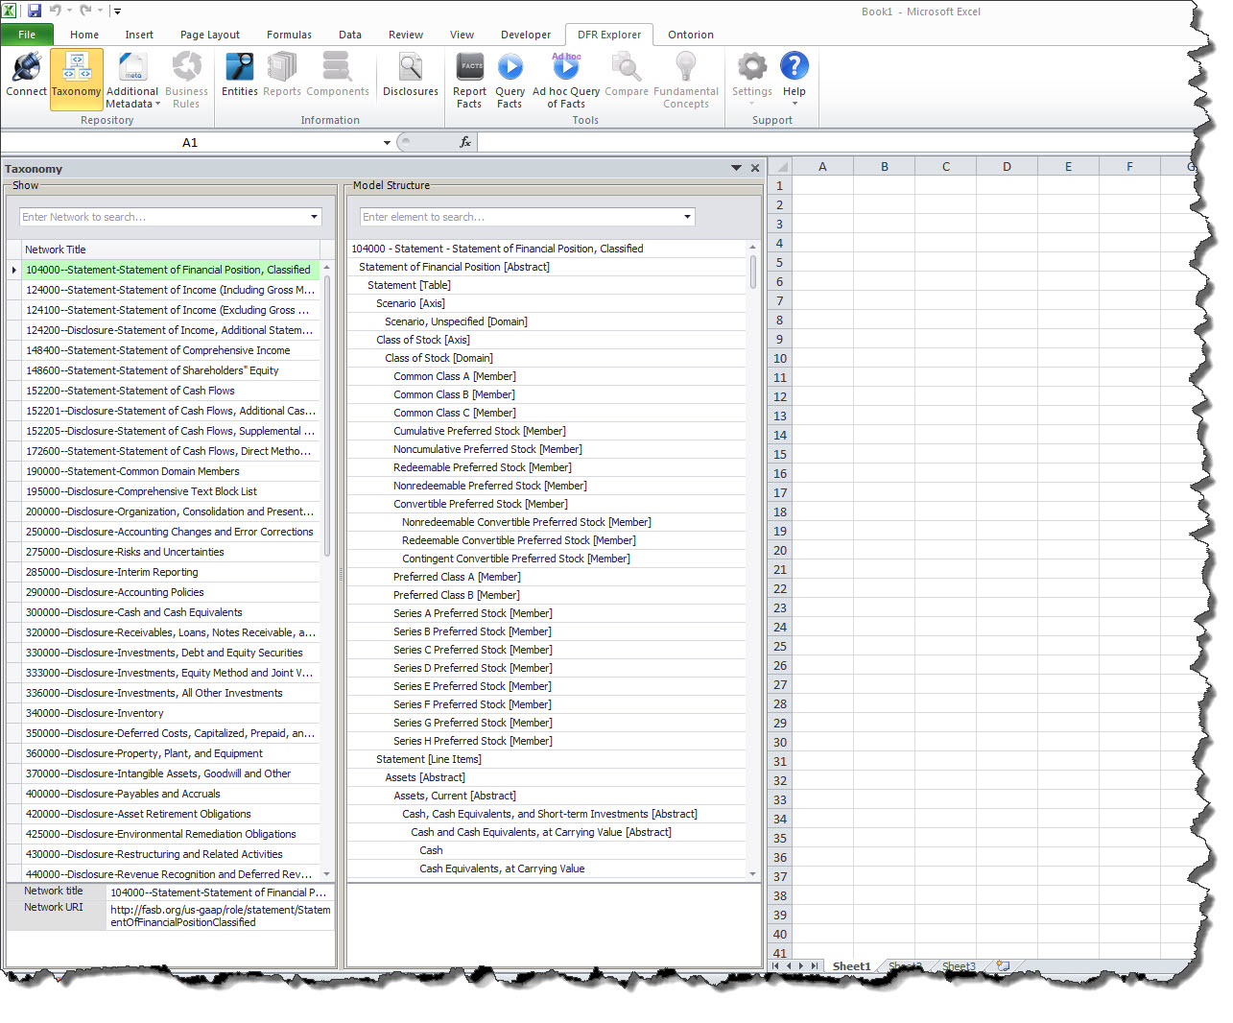Image resolution: width=1233 pixels, height=1023 pixels.
Task: Click the Compare tool icon
Action: pos(627,67)
